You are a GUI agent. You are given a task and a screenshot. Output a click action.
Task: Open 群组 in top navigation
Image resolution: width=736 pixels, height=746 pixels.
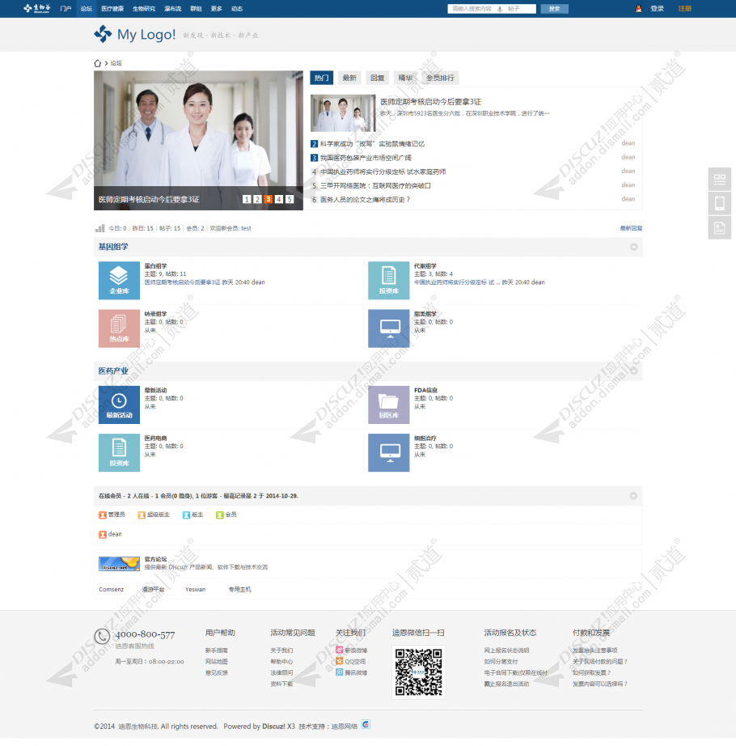coord(196,9)
